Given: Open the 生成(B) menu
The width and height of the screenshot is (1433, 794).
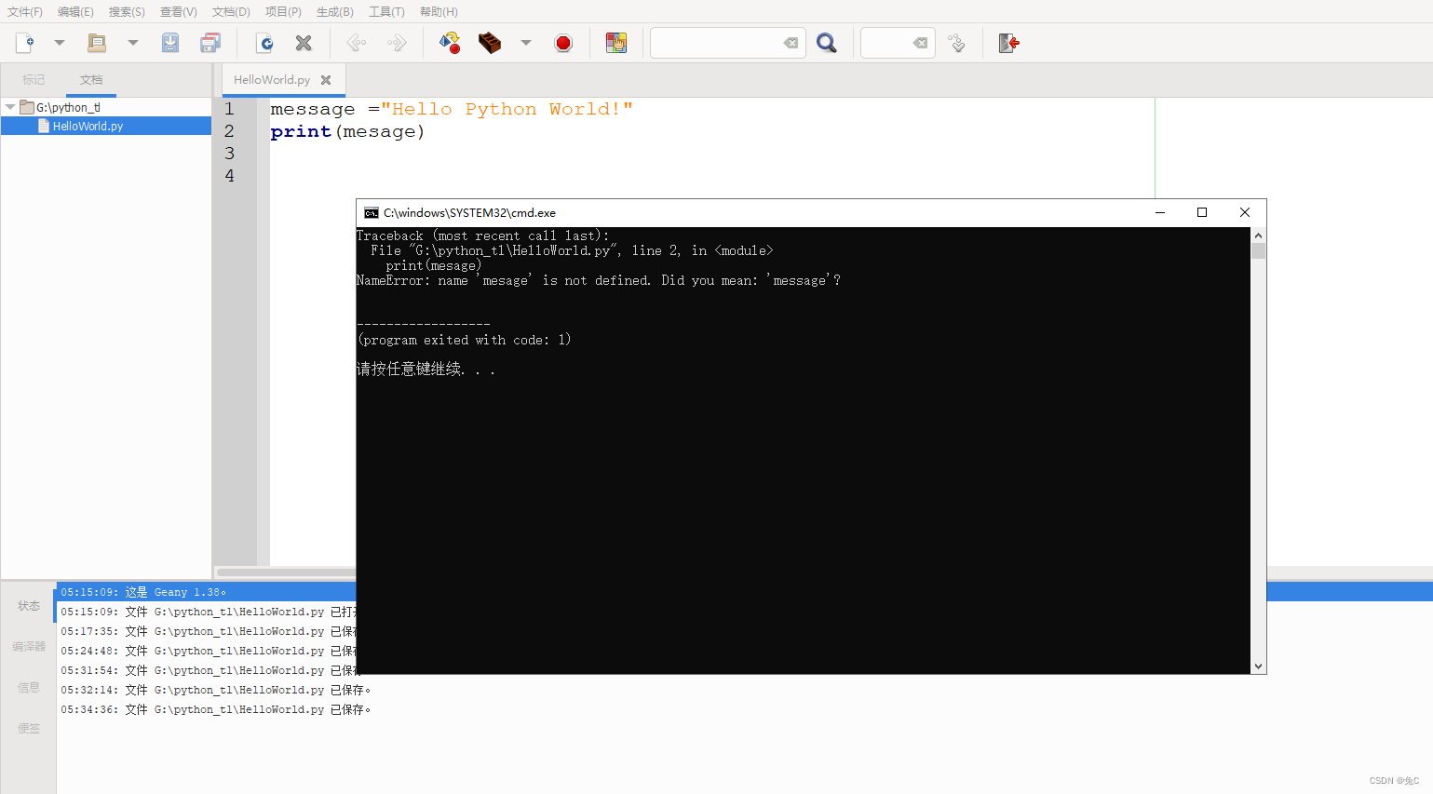Looking at the screenshot, I should (x=335, y=12).
